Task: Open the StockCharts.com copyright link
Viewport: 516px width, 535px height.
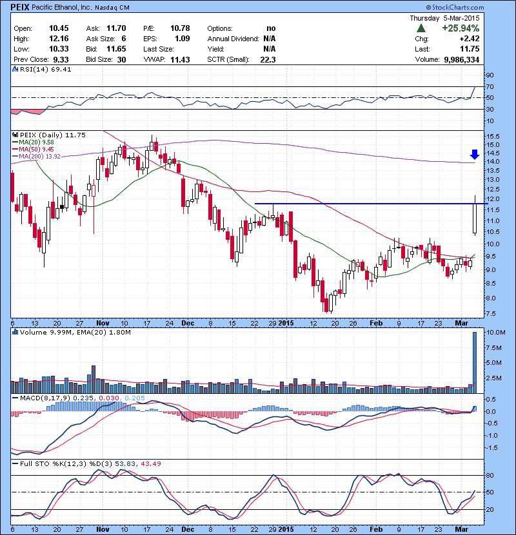Action: tap(455, 7)
